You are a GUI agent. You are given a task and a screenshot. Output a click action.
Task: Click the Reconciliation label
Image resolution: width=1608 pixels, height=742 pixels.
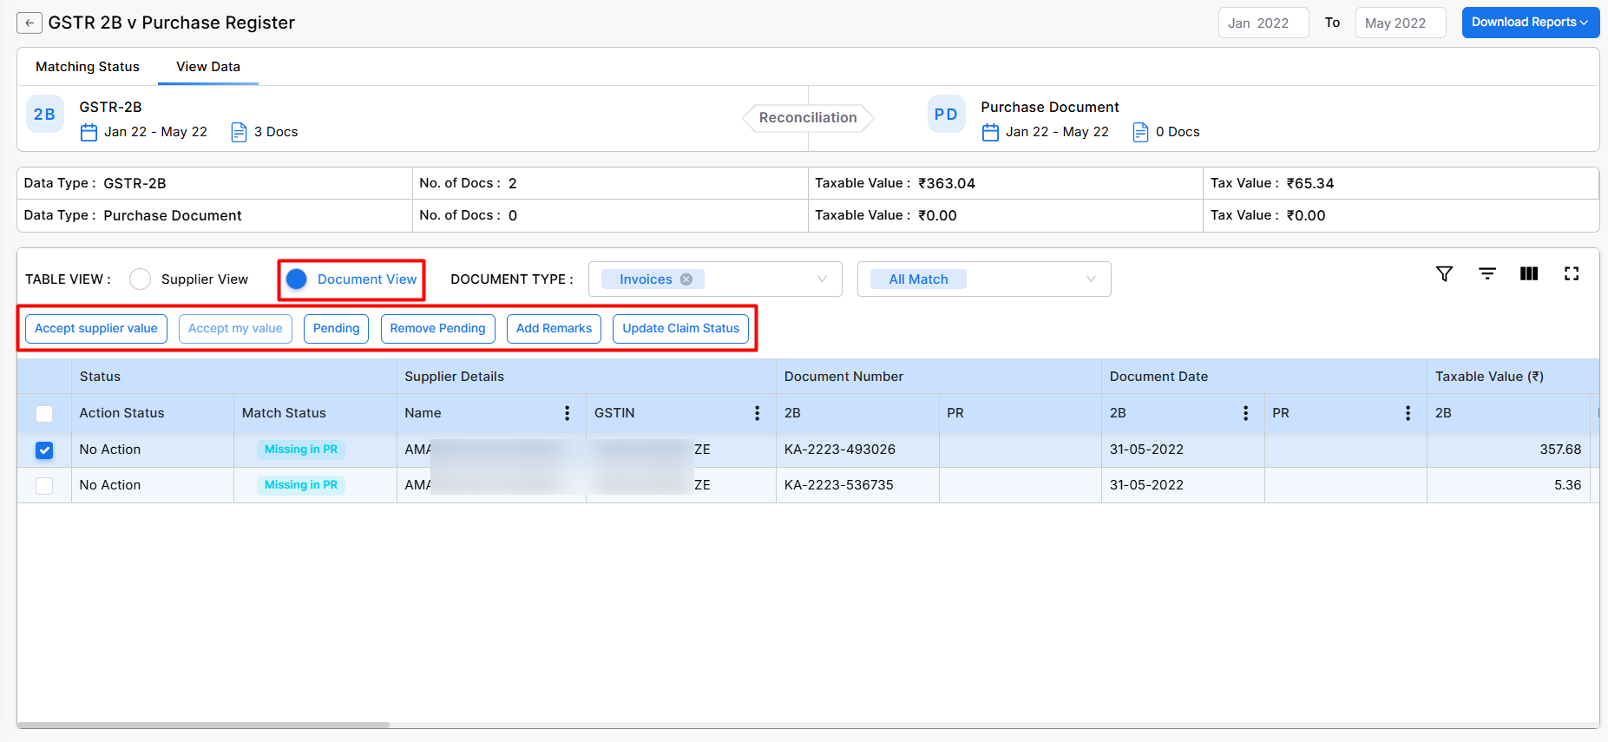pyautogui.click(x=808, y=118)
